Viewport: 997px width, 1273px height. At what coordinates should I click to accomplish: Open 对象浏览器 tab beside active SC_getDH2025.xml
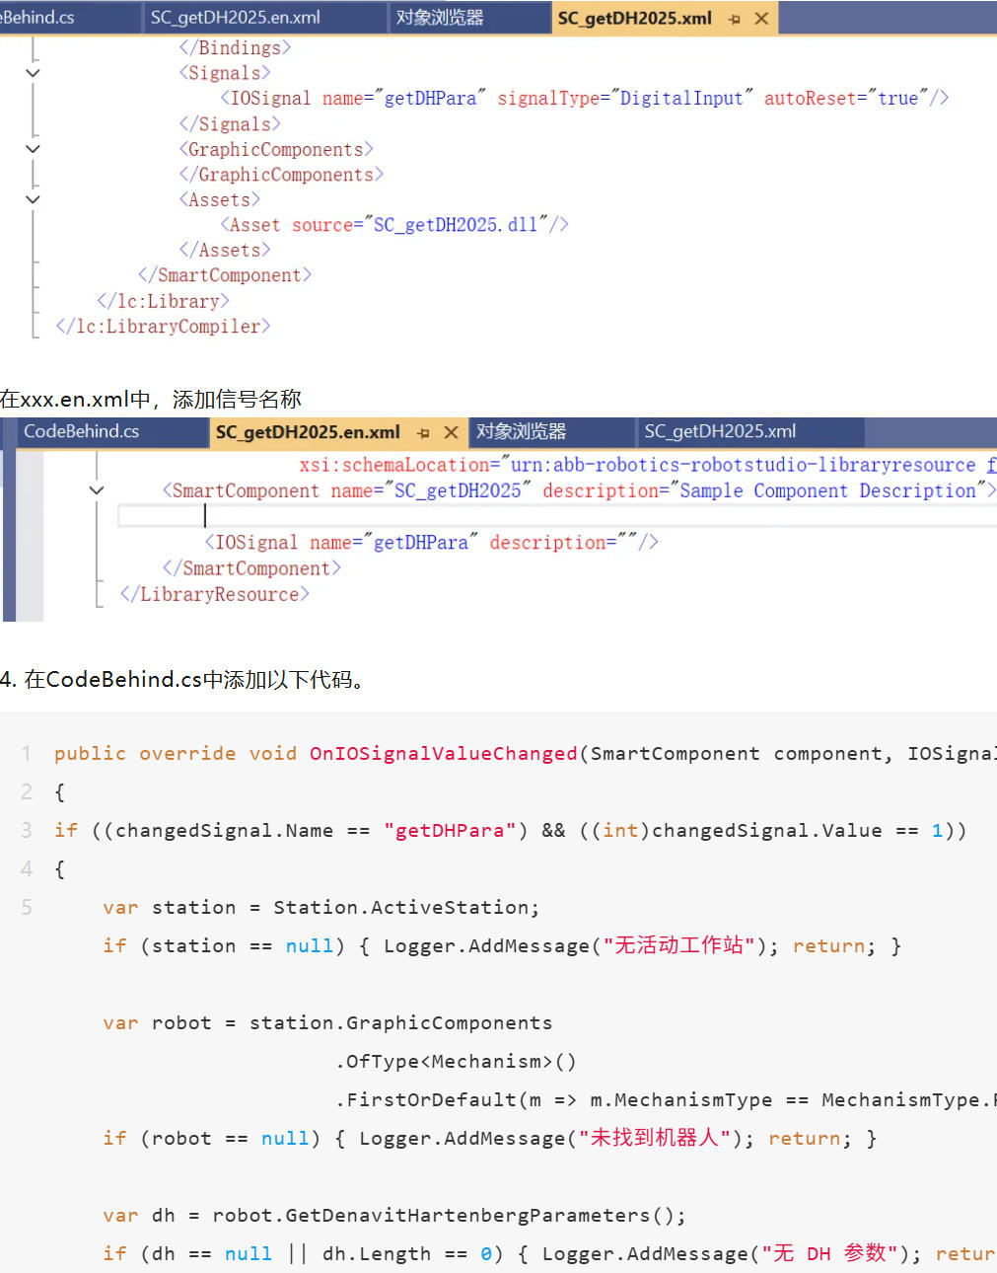coord(440,18)
